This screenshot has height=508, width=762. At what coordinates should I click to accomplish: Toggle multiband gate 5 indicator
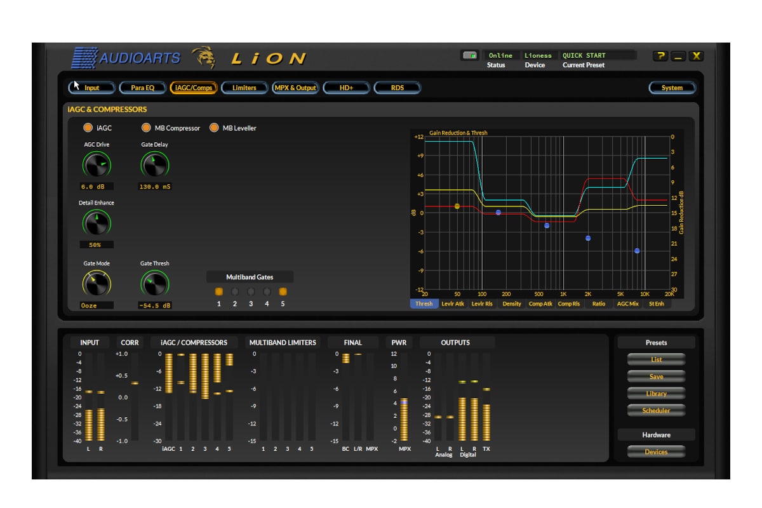point(283,292)
